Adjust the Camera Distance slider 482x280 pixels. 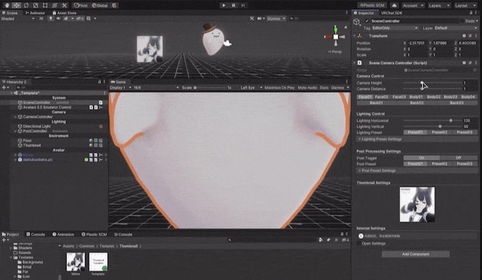tap(433, 89)
